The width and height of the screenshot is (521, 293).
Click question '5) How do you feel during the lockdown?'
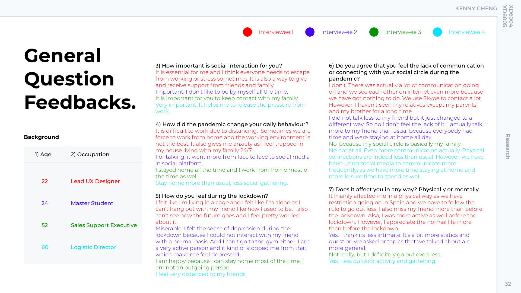(x=212, y=196)
